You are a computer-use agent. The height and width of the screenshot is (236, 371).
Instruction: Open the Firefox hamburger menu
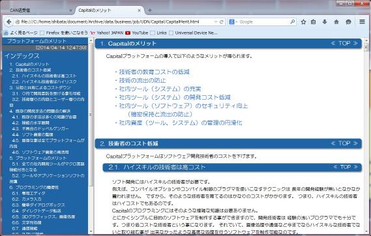point(362,22)
